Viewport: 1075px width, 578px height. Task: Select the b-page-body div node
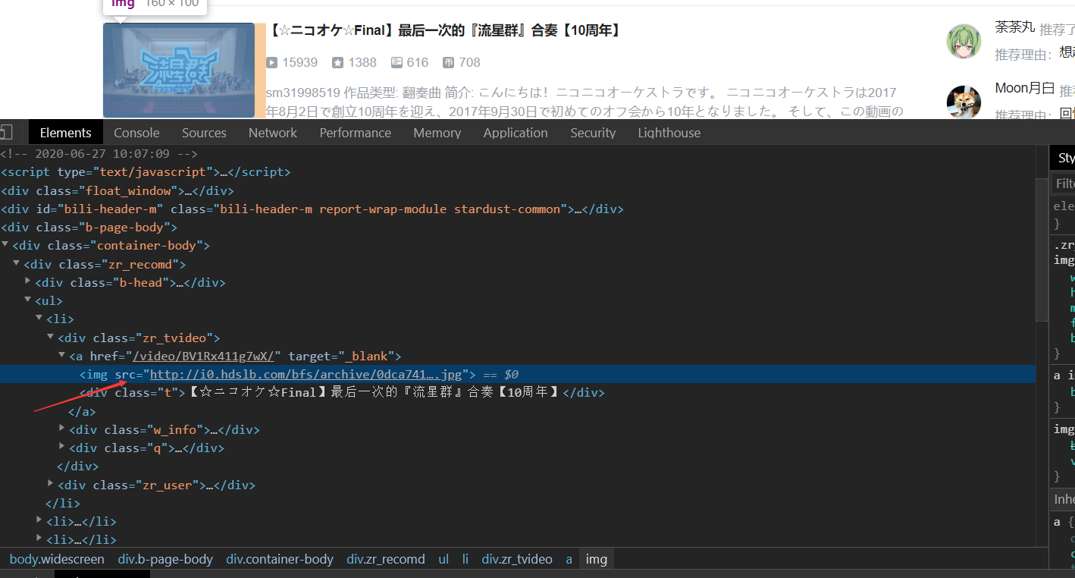tap(89, 227)
